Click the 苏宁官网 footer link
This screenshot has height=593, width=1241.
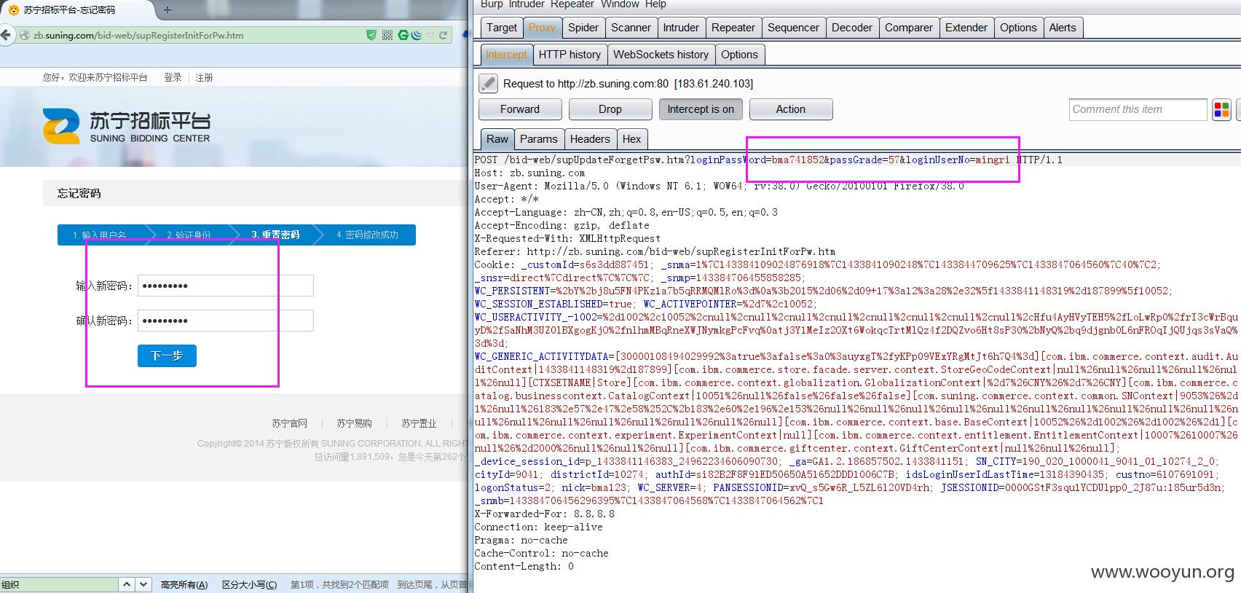pyautogui.click(x=290, y=423)
